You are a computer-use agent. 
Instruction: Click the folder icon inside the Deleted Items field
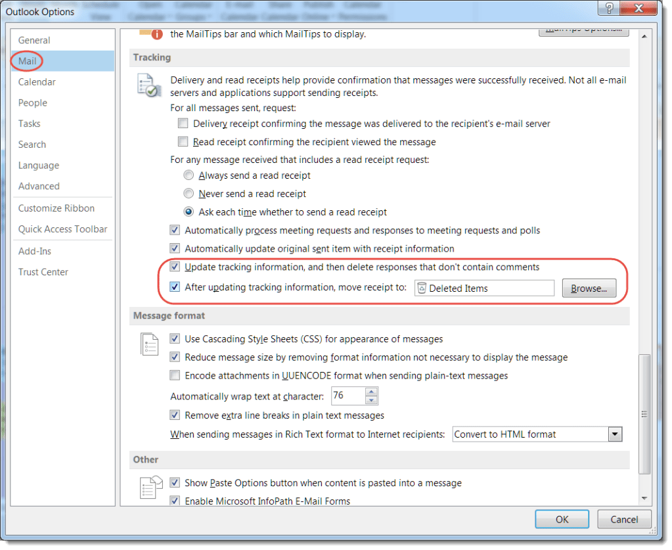point(422,288)
